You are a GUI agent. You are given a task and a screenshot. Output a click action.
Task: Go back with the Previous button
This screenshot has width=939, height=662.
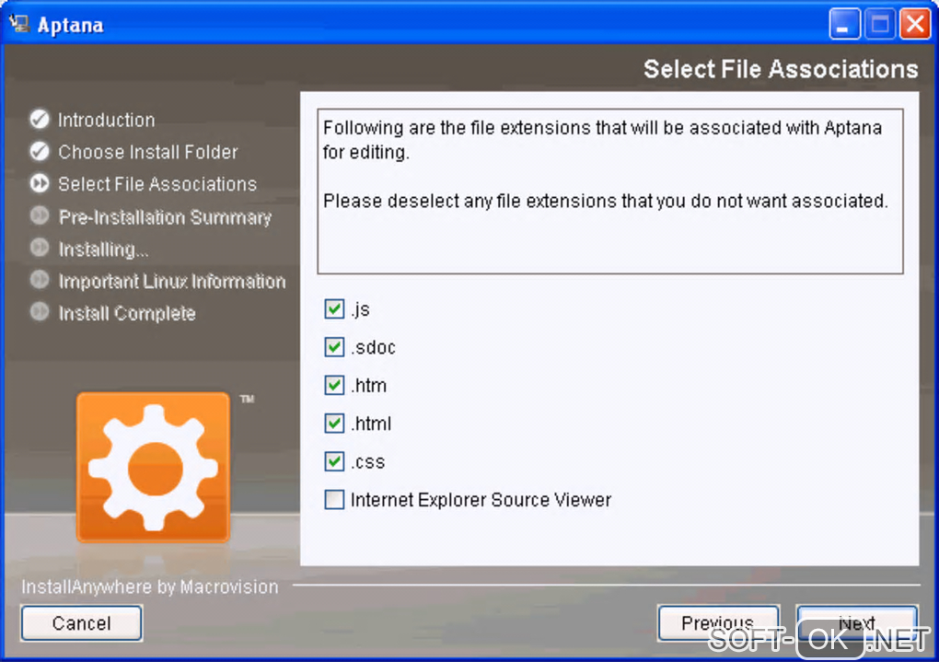coord(719,623)
